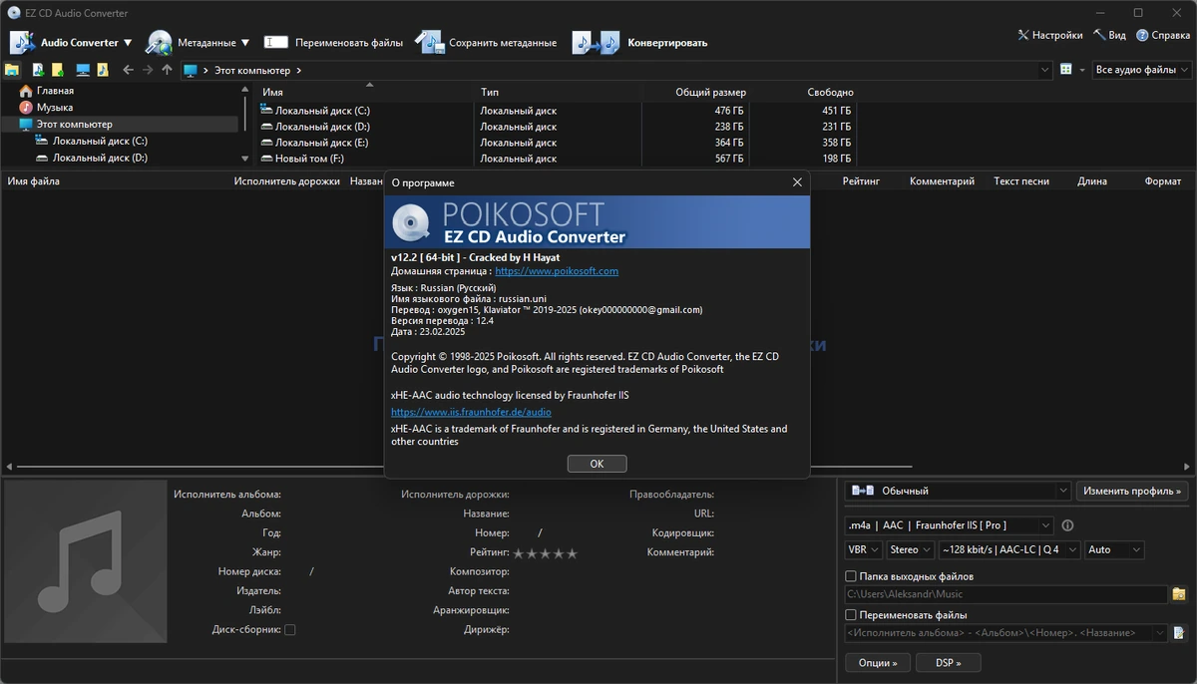The image size is (1197, 684).
Task: Click the Рейтинг column header
Action: coord(861,181)
